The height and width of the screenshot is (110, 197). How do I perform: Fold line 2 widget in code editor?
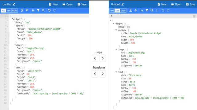click(8, 20)
